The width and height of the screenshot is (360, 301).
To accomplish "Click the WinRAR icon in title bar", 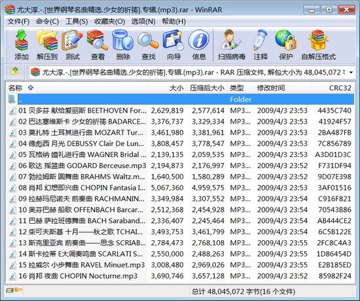I will [10, 9].
